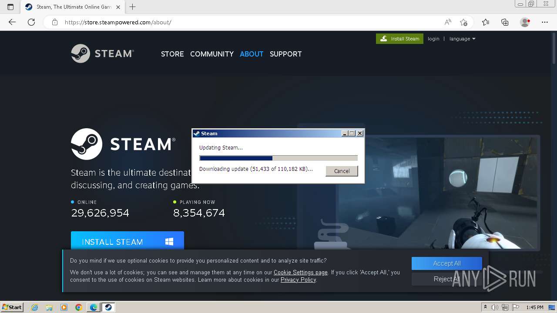Open Edge settings and more menu
The image size is (557, 313).
click(x=545, y=22)
